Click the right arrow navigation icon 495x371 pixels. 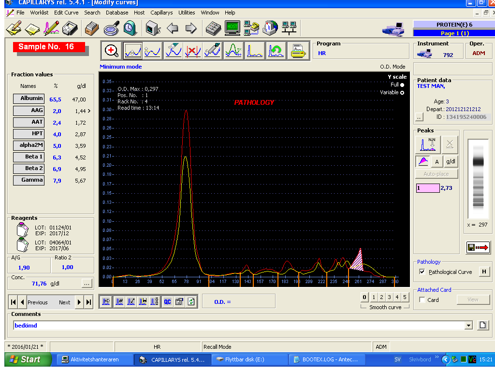point(190,29)
